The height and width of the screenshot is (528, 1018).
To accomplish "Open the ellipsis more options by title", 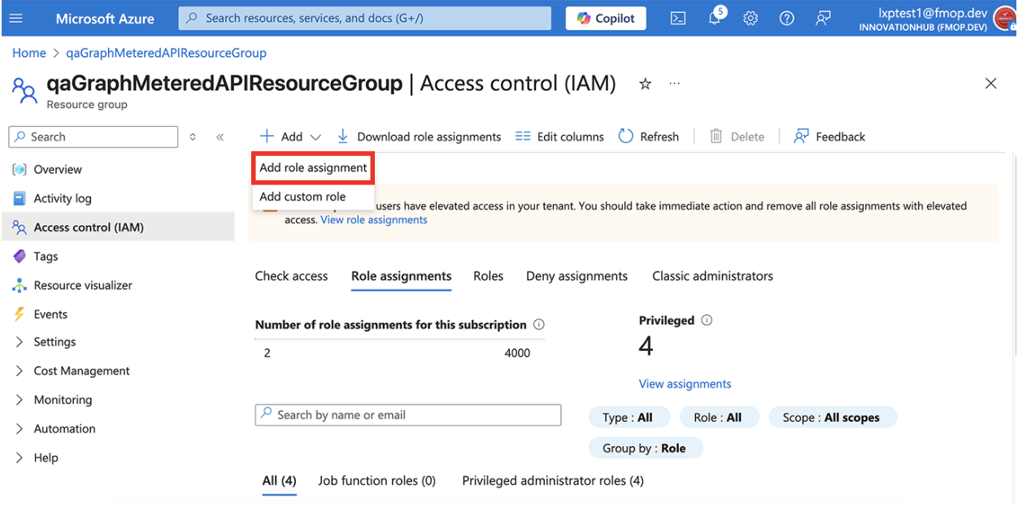I will (x=674, y=84).
